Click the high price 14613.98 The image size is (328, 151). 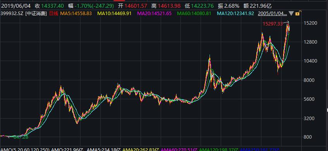[x=169, y=6]
